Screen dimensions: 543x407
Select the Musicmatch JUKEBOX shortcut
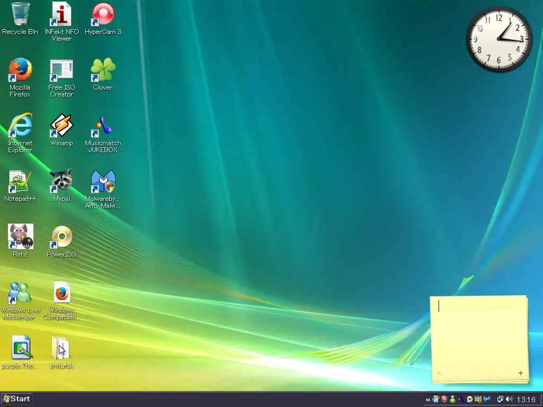coord(103,133)
